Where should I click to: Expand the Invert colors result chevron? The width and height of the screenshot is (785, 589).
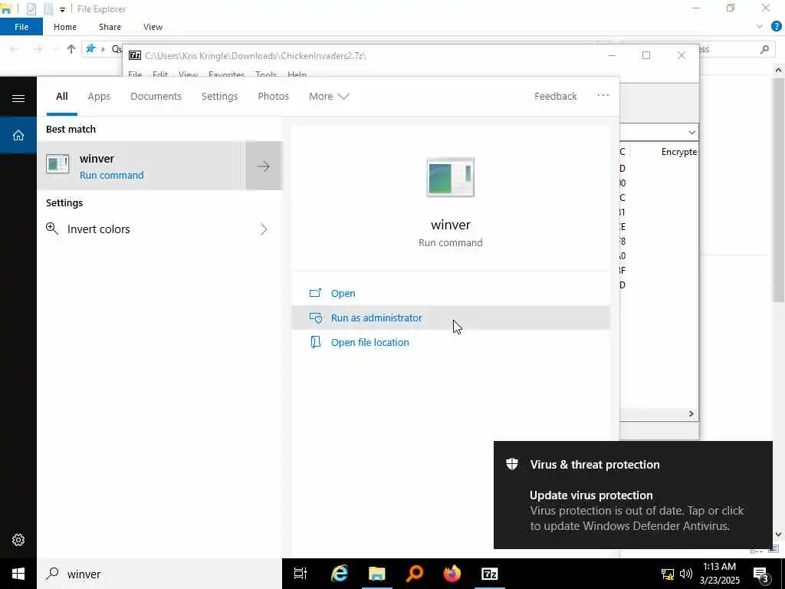point(264,229)
